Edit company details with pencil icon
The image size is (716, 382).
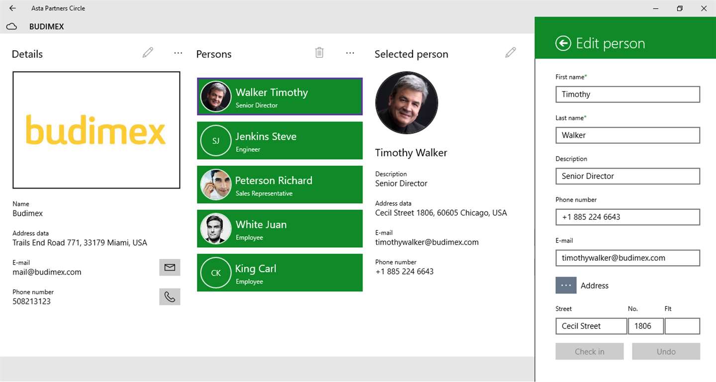(x=148, y=52)
